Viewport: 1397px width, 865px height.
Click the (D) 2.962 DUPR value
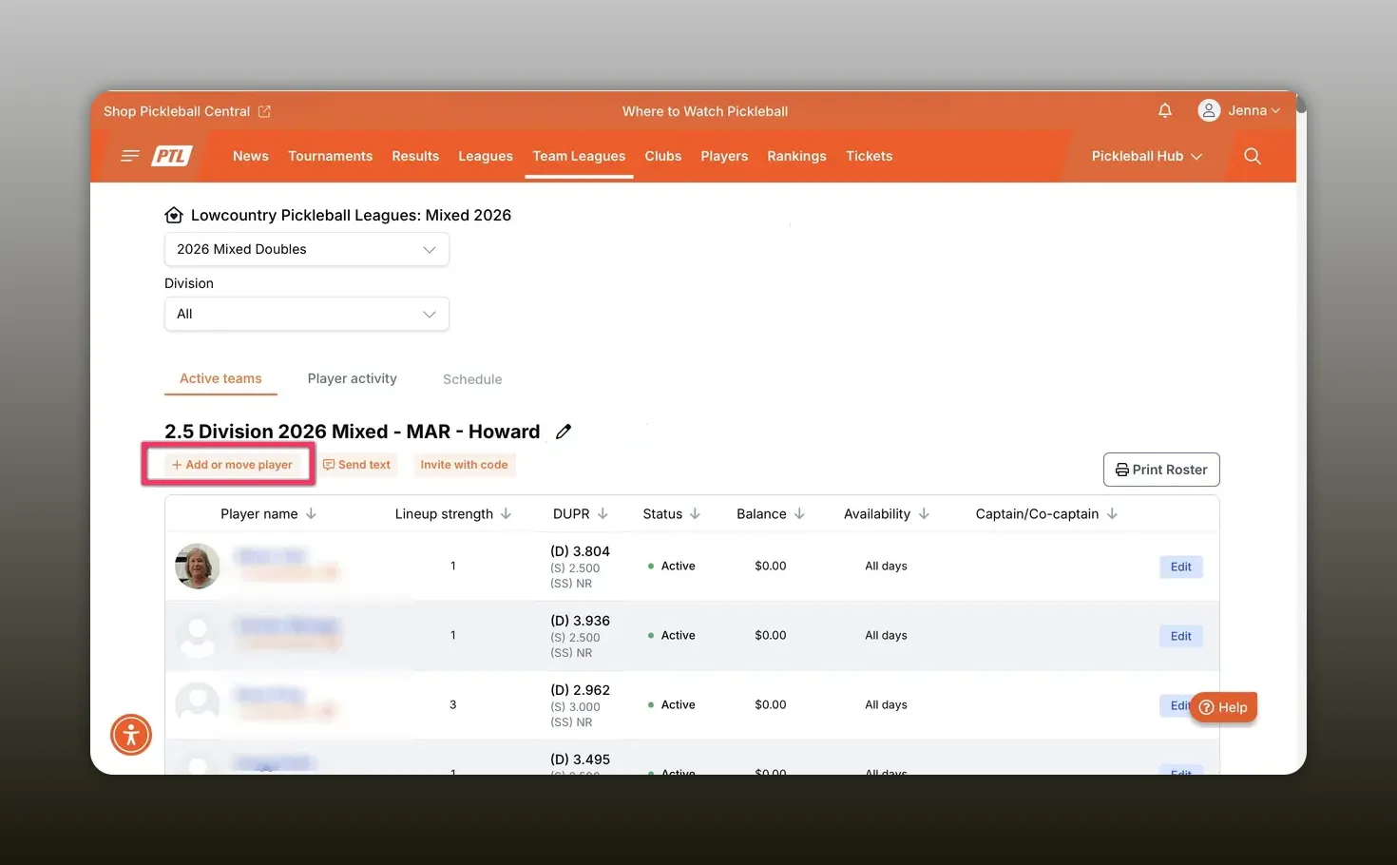[x=580, y=690]
